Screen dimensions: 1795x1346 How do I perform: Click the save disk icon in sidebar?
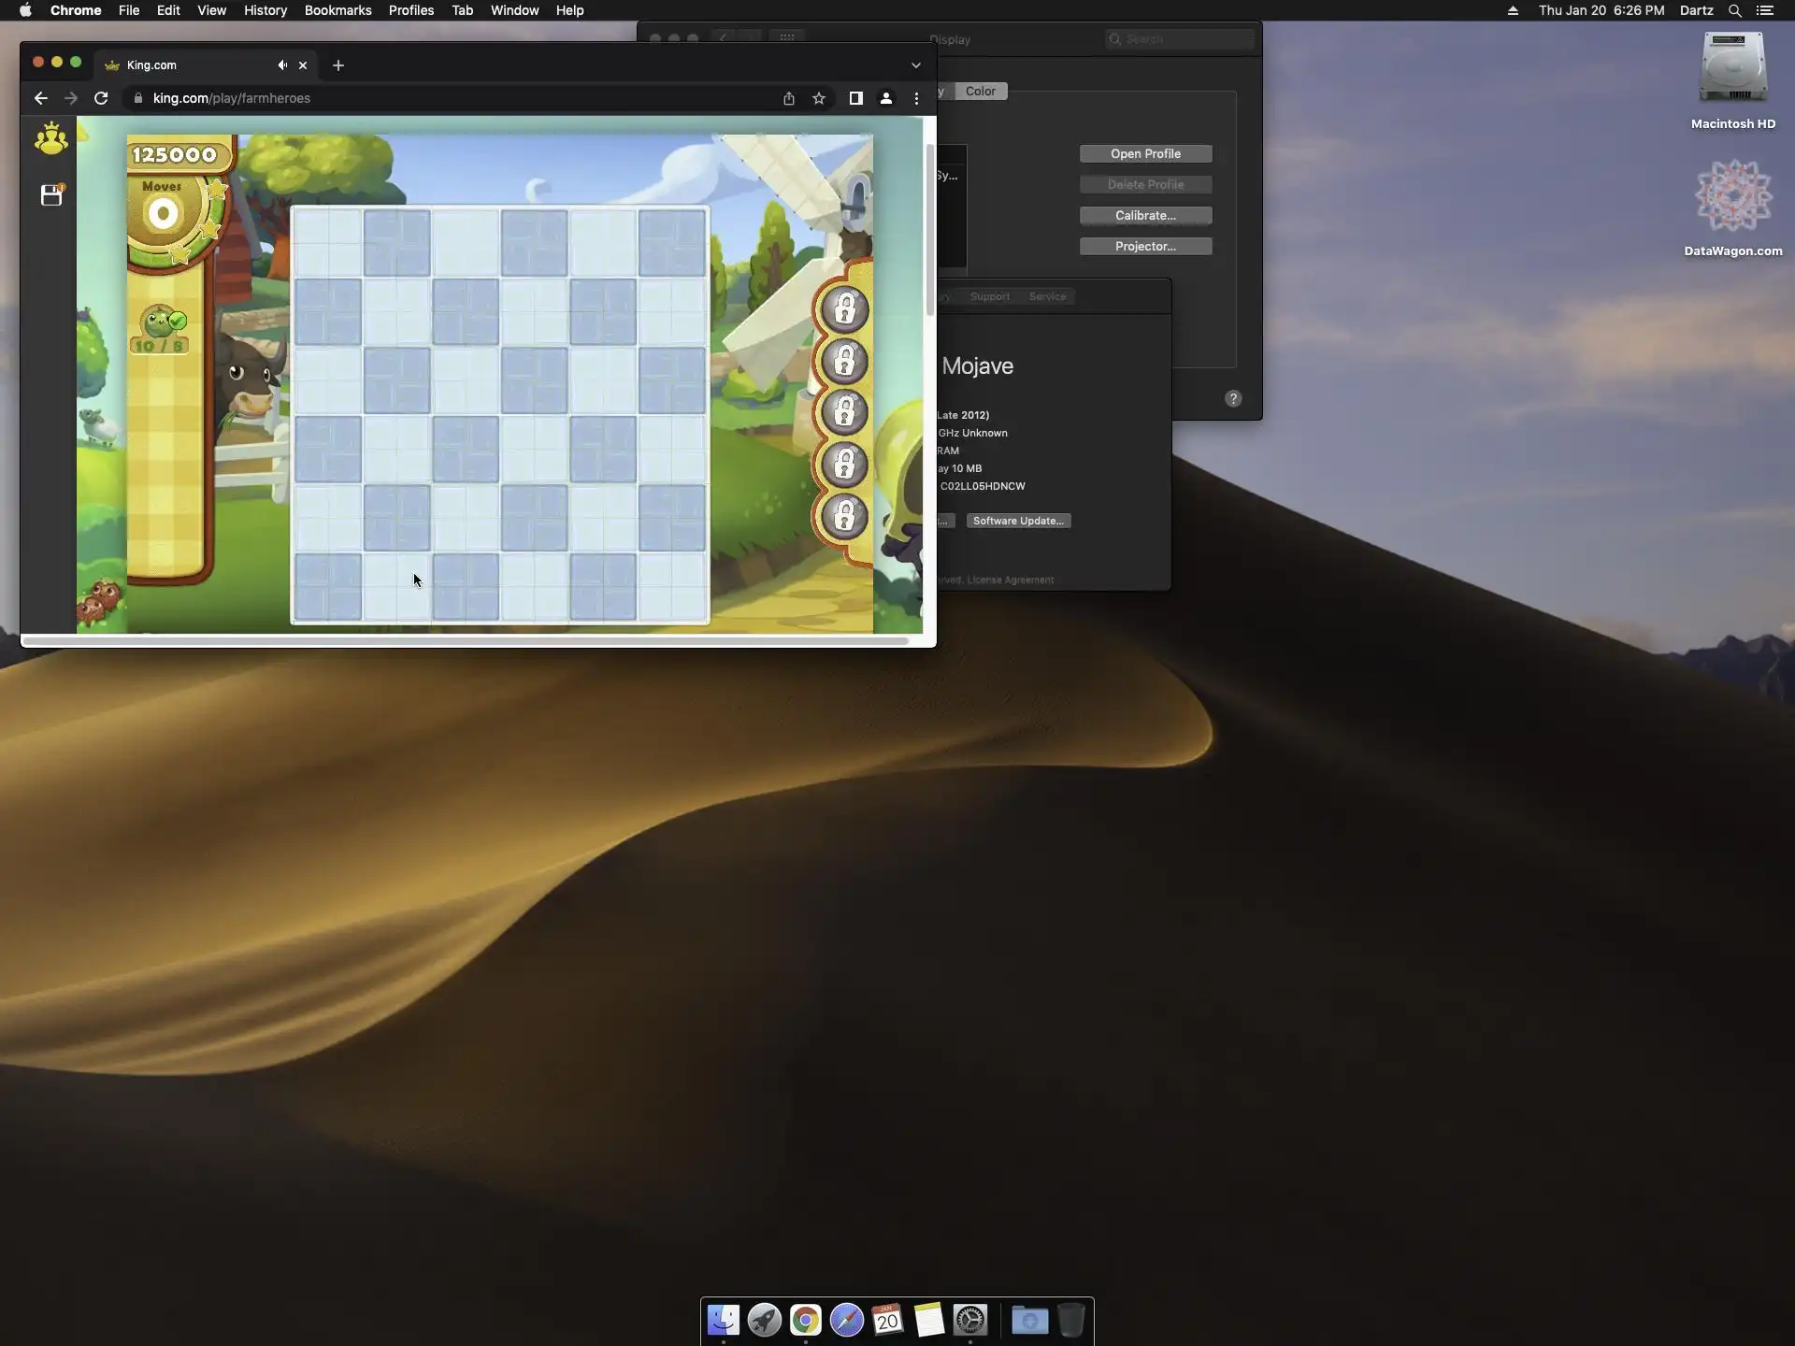[x=51, y=194]
